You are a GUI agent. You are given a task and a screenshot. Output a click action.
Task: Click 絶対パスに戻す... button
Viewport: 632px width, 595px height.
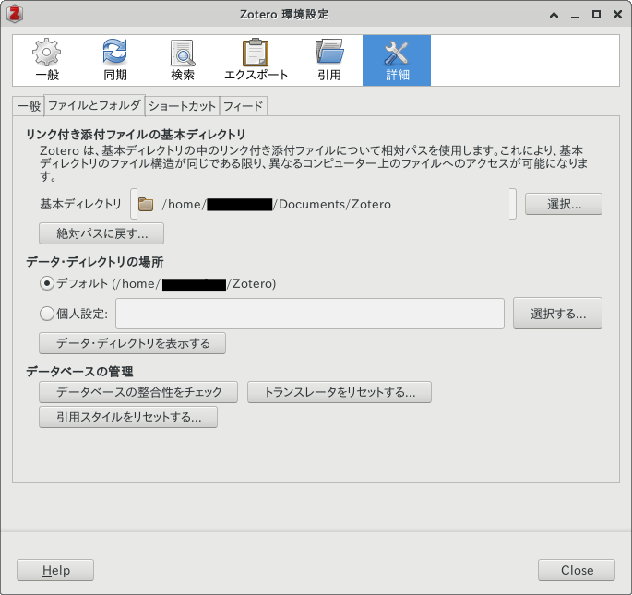coord(101,233)
